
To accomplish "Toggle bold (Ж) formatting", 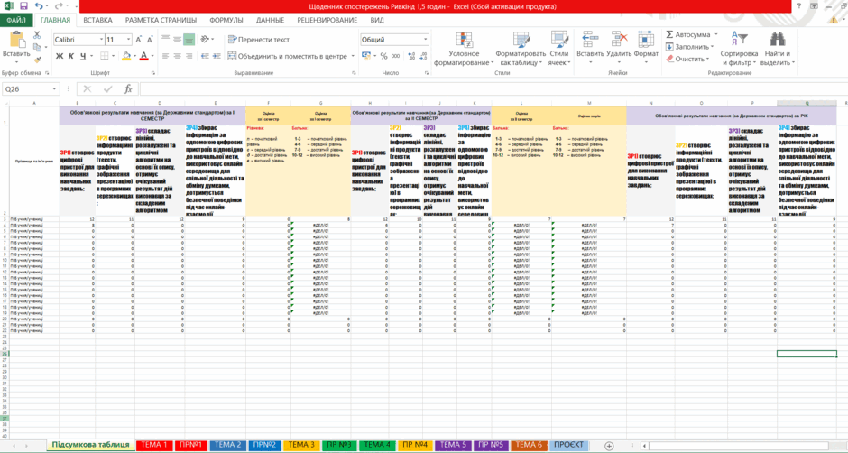I will coord(60,56).
